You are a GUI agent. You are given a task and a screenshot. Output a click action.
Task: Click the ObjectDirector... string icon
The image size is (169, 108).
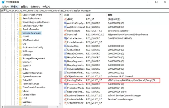pos(65,77)
